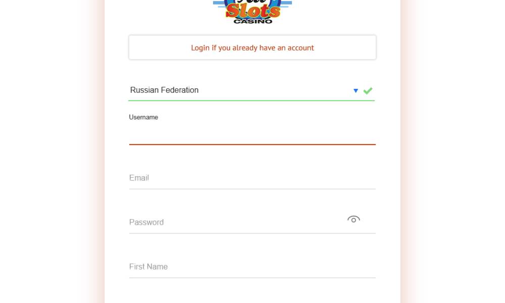This screenshot has height=303, width=505.
Task: Click the red underline of Username field
Action: 252,144
